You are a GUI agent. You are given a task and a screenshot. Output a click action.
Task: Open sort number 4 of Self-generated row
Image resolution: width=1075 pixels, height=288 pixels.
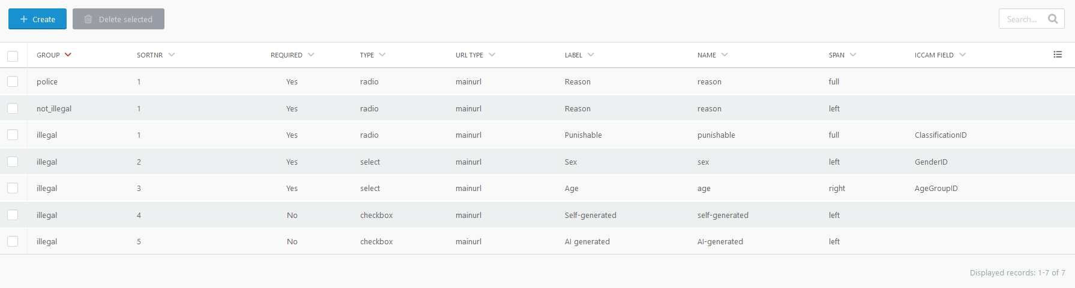coord(139,215)
